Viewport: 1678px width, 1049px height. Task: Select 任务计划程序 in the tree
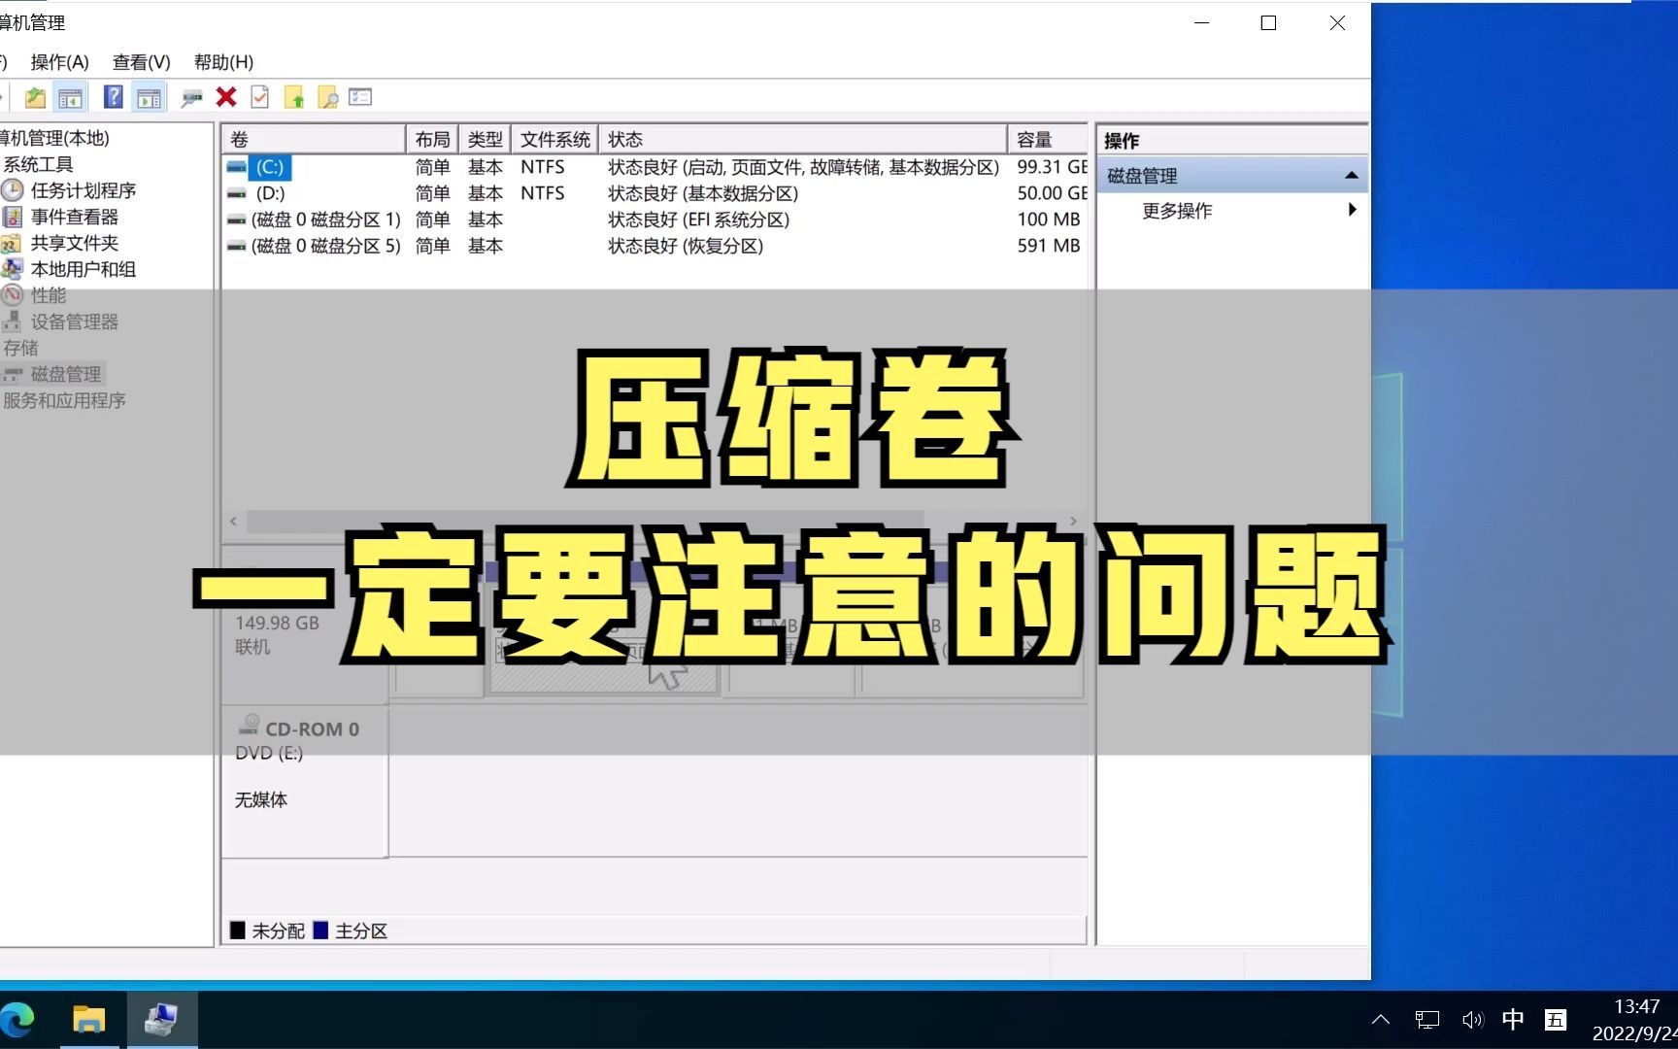(x=83, y=190)
